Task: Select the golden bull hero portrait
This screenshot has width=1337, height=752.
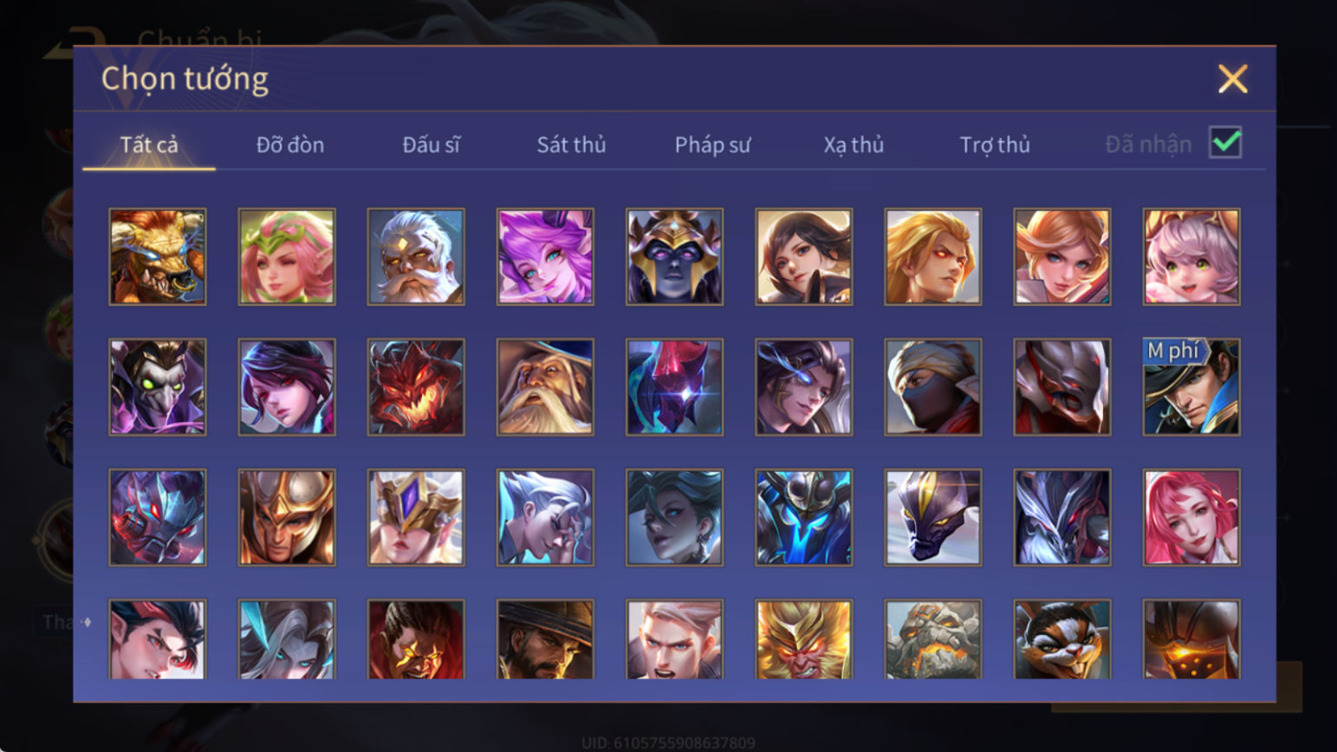Action: click(158, 256)
